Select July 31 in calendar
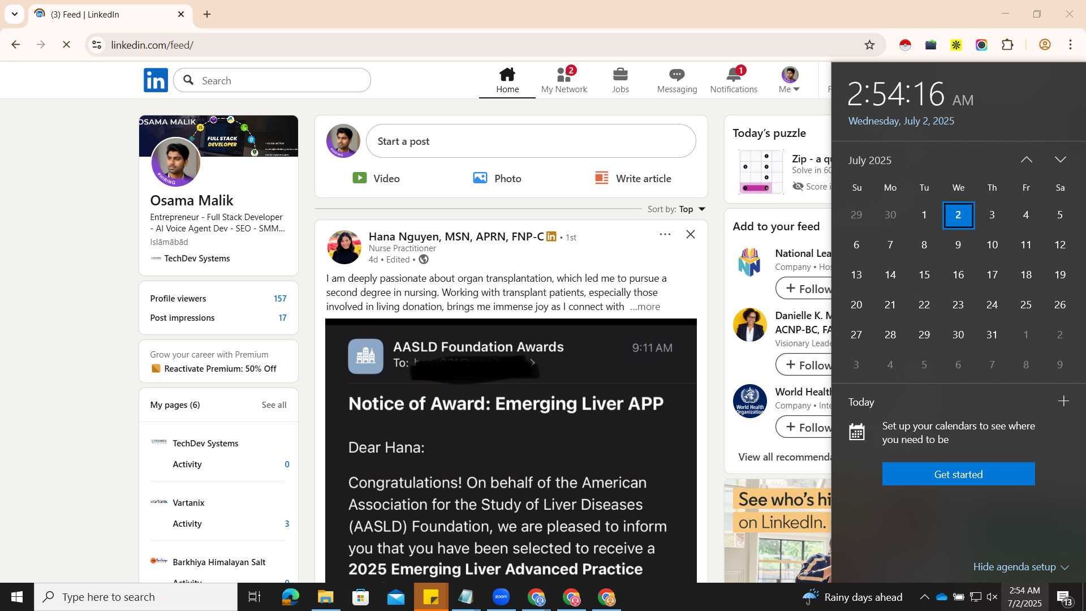 click(992, 335)
